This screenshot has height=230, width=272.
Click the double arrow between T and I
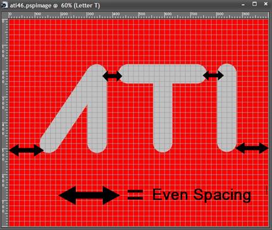213,75
